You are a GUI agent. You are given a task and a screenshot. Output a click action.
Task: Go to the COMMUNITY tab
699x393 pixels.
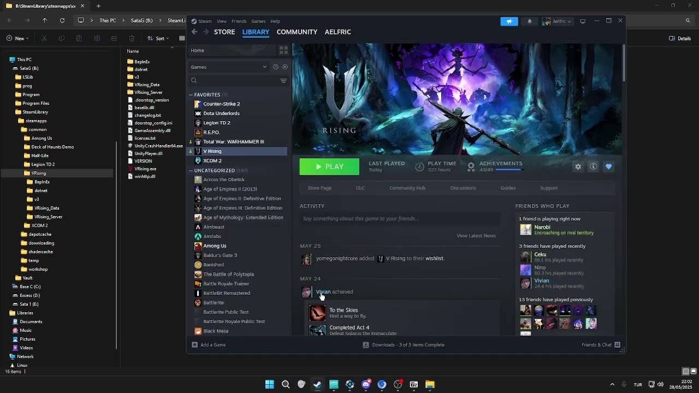point(297,32)
